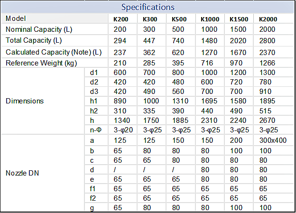
Task: Click K200 reference weight value 210
Action: pyautogui.click(x=120, y=63)
